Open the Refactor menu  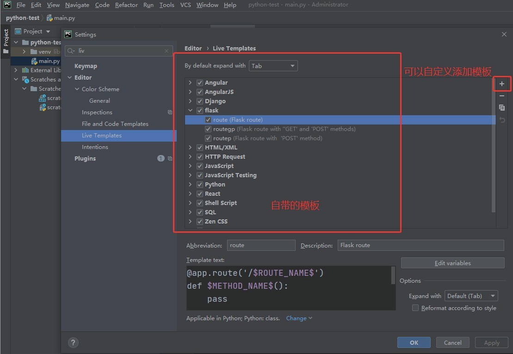point(126,5)
